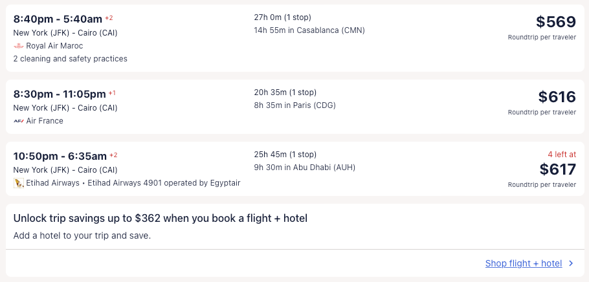Image resolution: width=589 pixels, height=282 pixels.
Task: Open the Shop flight + hotel link
Action: click(523, 263)
